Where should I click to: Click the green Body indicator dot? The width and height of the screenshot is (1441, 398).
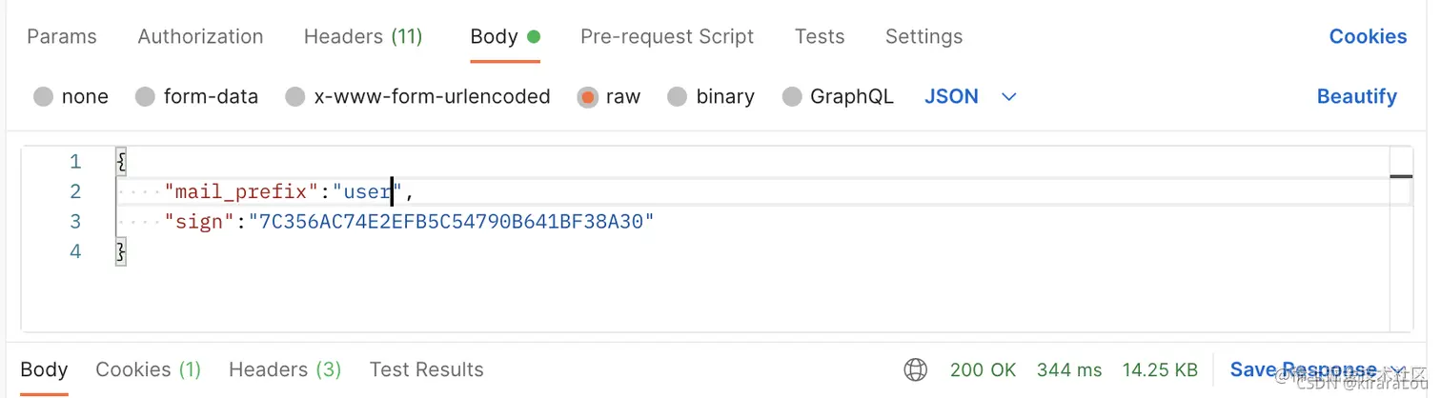pyautogui.click(x=534, y=37)
